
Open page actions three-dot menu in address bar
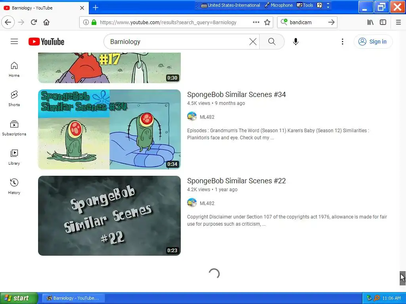pyautogui.click(x=256, y=22)
